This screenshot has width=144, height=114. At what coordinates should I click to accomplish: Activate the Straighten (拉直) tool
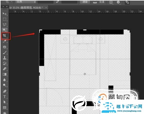(x=99, y=2)
